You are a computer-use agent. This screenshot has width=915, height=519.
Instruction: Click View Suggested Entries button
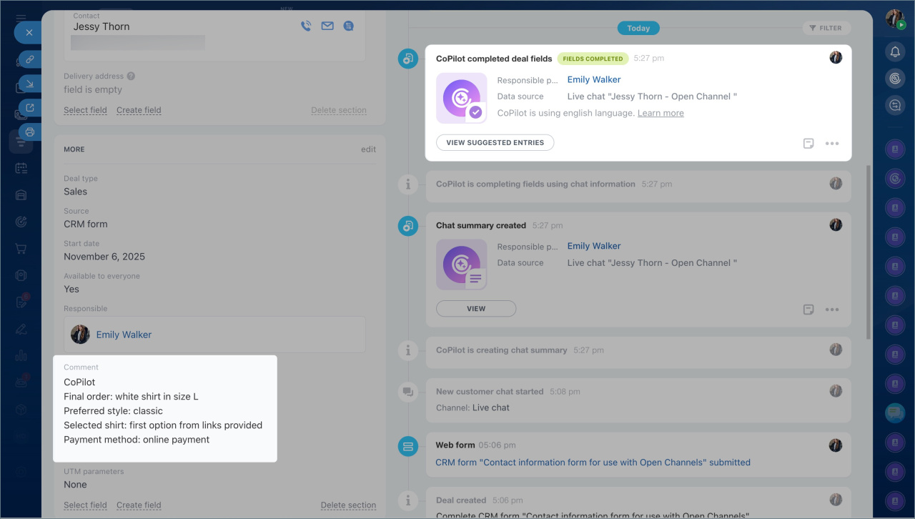pyautogui.click(x=495, y=143)
